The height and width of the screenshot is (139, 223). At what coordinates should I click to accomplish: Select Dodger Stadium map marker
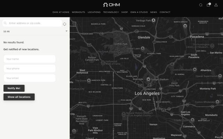(148, 79)
